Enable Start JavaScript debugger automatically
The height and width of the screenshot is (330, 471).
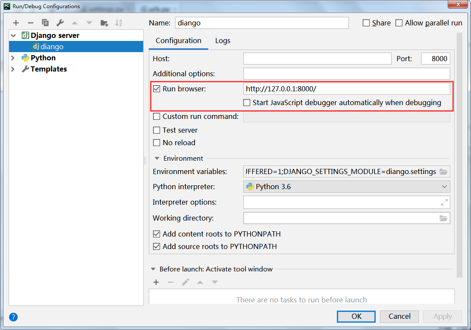coord(247,103)
